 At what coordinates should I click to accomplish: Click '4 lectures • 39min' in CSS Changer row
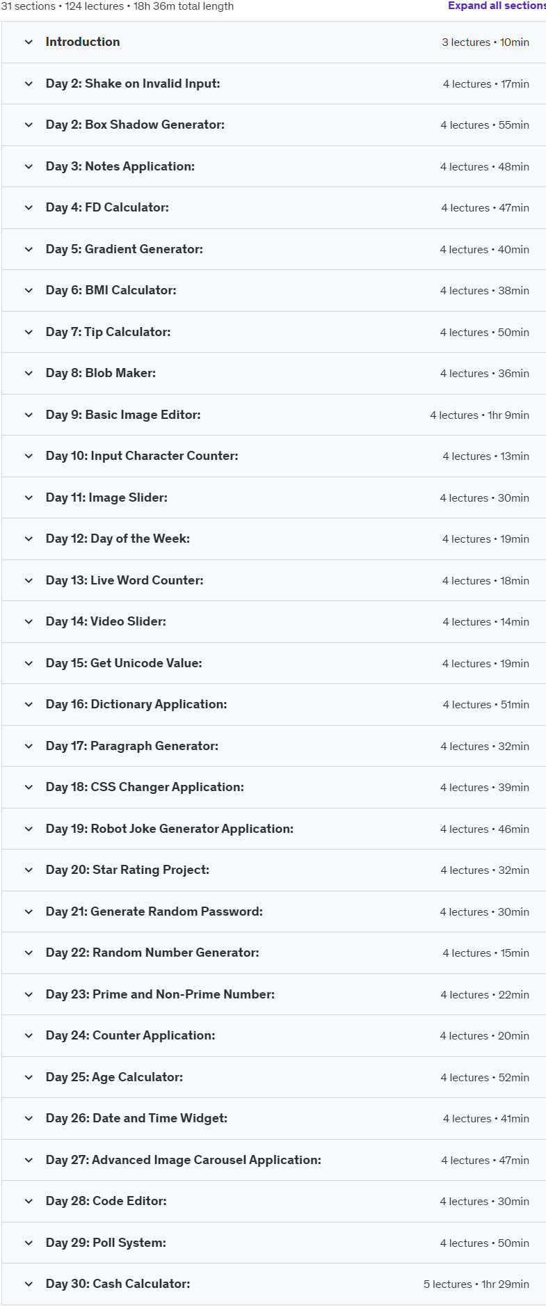coord(485,788)
